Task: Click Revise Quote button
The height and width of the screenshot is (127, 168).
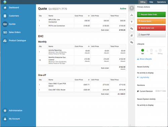Action: 151,21
